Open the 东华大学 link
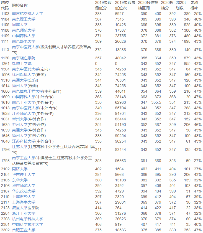 click(x=20, y=180)
